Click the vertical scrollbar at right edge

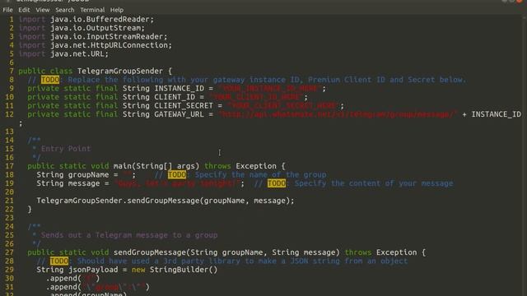coord(525,155)
